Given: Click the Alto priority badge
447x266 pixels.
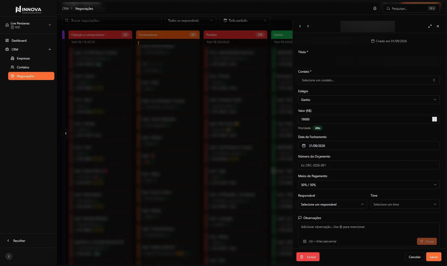Looking at the screenshot, I should pyautogui.click(x=318, y=128).
